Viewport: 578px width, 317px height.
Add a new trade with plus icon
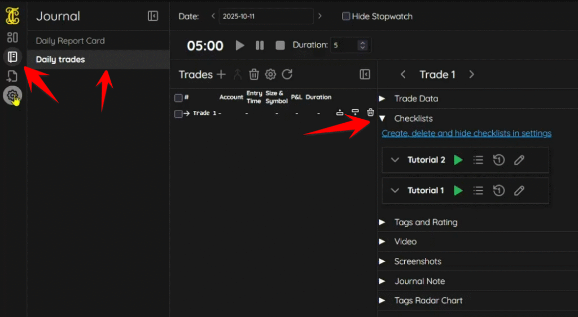coord(221,74)
